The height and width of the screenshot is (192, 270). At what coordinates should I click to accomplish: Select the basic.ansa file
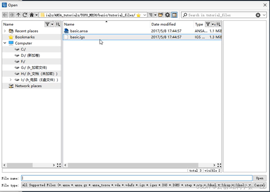79,31
